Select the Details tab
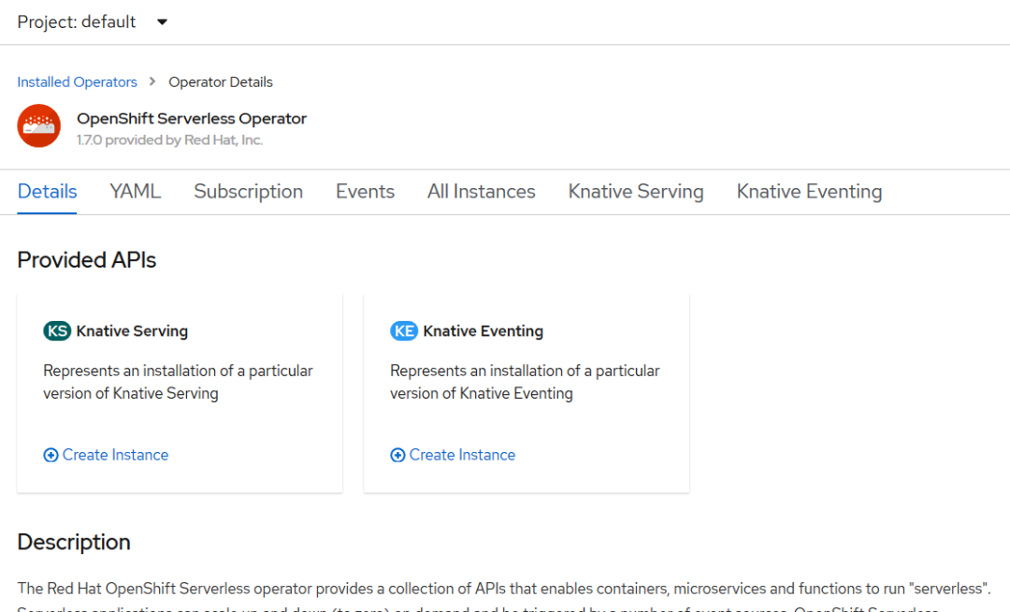The image size is (1010, 612). pos(47,191)
